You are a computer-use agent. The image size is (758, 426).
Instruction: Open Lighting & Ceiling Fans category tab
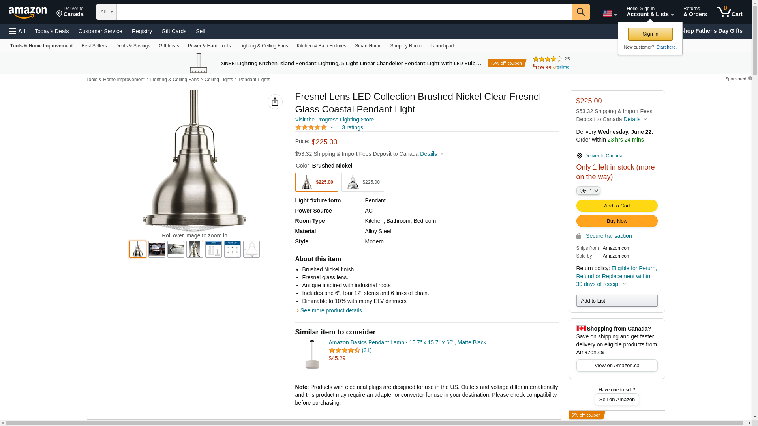click(263, 46)
